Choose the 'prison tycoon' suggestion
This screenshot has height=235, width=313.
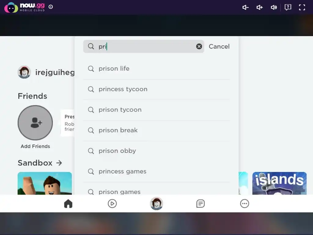click(x=156, y=110)
